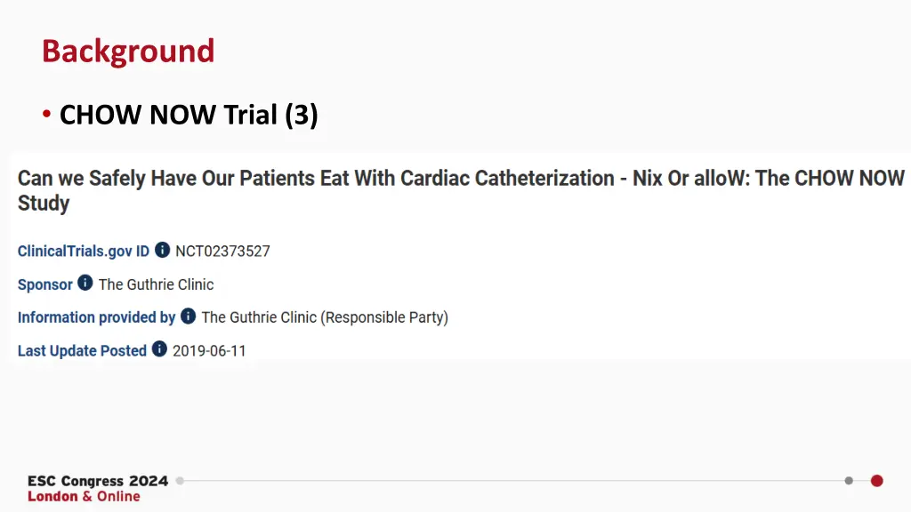Click the ESC Congress 2024 logo
911x512 pixels.
98,481
